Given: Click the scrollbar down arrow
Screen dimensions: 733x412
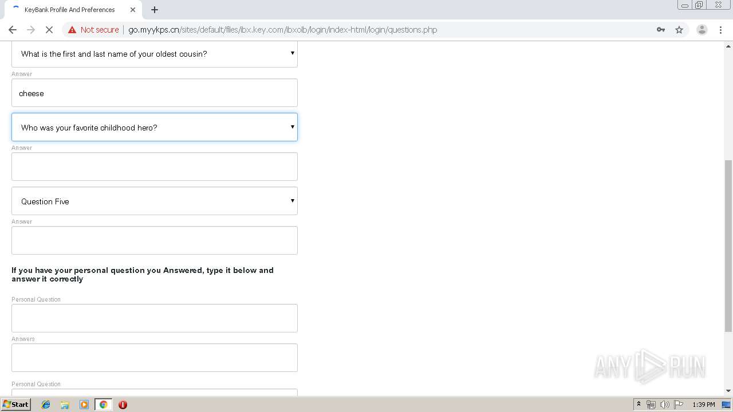Looking at the screenshot, I should point(728,391).
